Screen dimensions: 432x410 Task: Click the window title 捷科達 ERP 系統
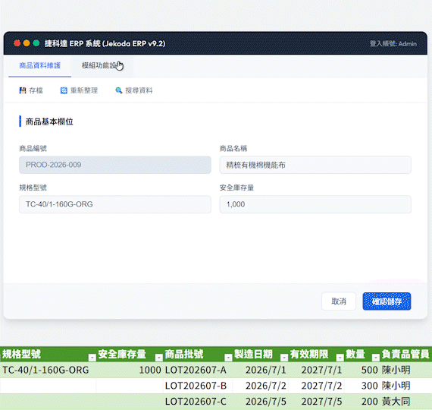click(x=105, y=43)
